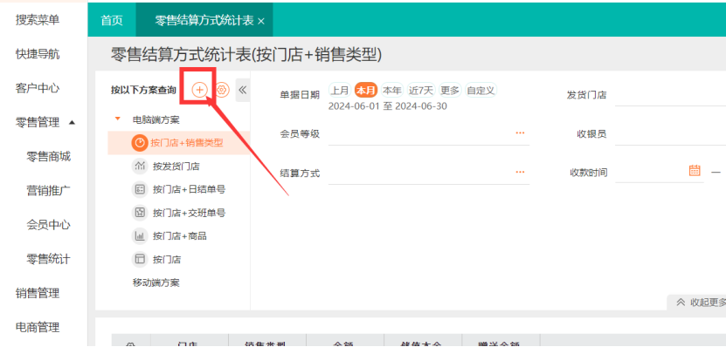This screenshot has height=347, width=726.
Task: Collapse the 电脑端方案 tree node
Action: pos(118,119)
